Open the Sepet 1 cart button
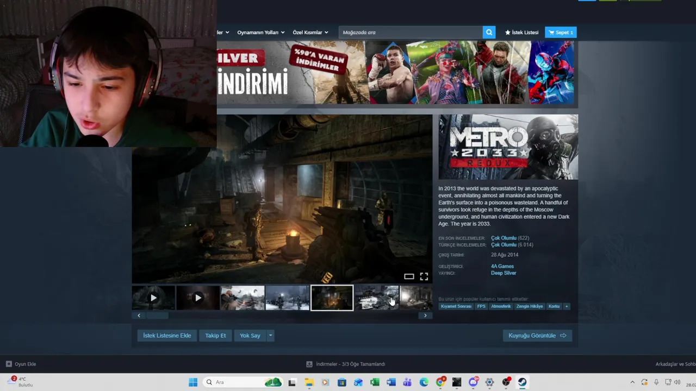The width and height of the screenshot is (696, 391). click(561, 33)
